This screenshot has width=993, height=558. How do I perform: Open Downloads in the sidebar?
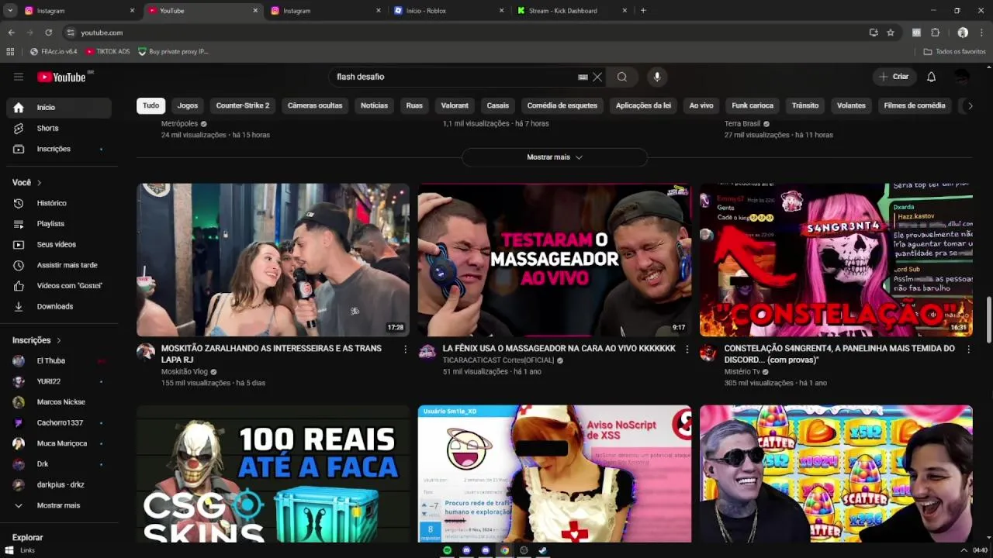tap(59, 306)
